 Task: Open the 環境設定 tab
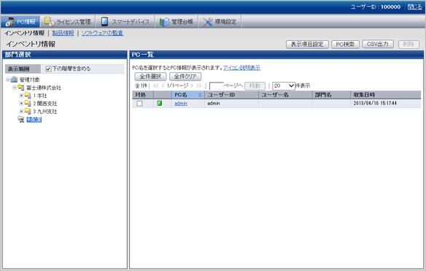(x=220, y=21)
